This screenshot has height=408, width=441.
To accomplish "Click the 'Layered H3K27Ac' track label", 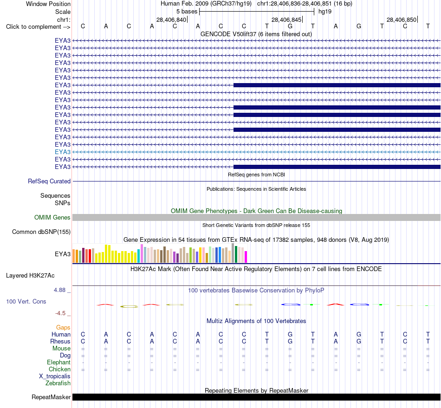I will point(30,276).
